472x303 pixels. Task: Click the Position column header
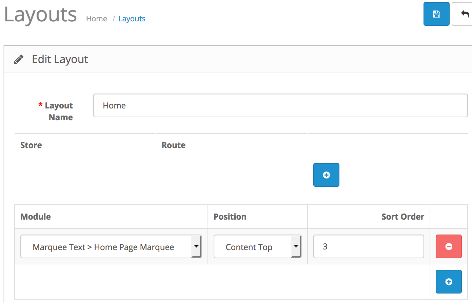pyautogui.click(x=230, y=217)
